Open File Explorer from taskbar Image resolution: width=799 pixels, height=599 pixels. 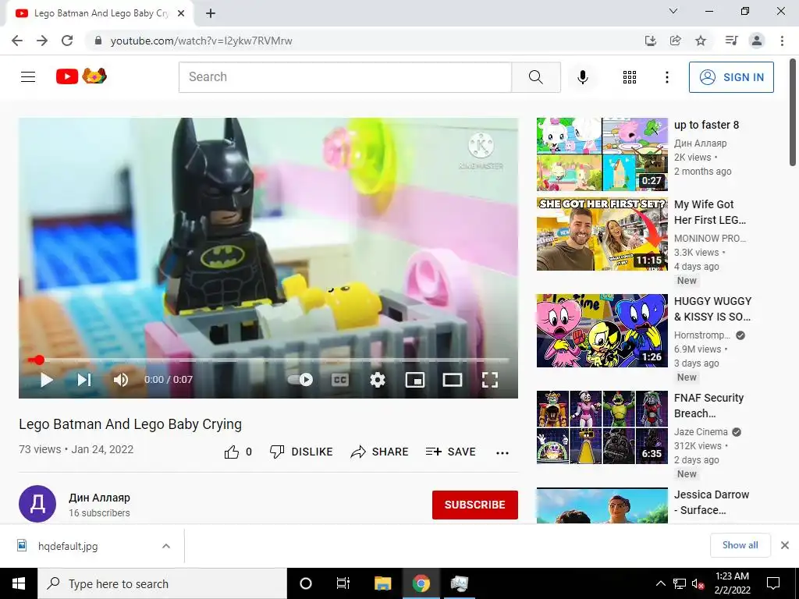(x=382, y=583)
